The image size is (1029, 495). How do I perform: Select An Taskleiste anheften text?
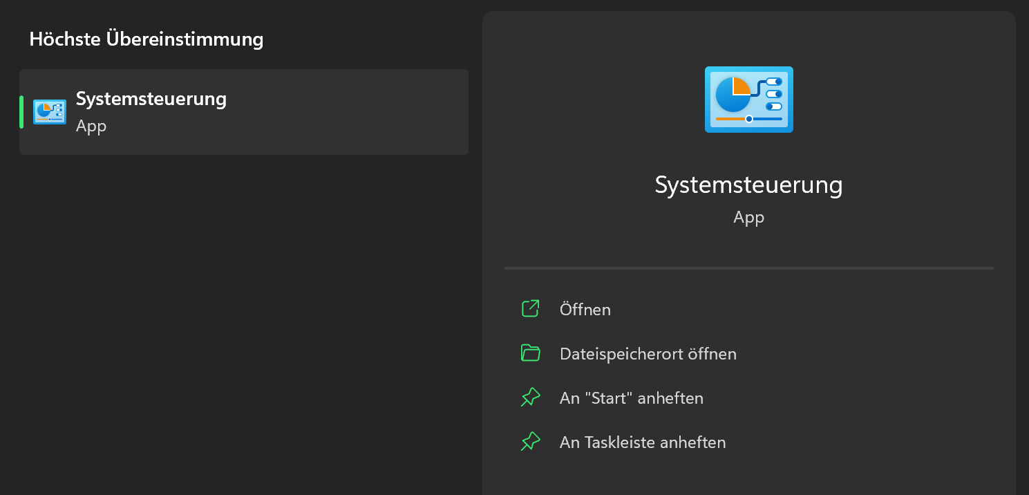[x=642, y=442]
